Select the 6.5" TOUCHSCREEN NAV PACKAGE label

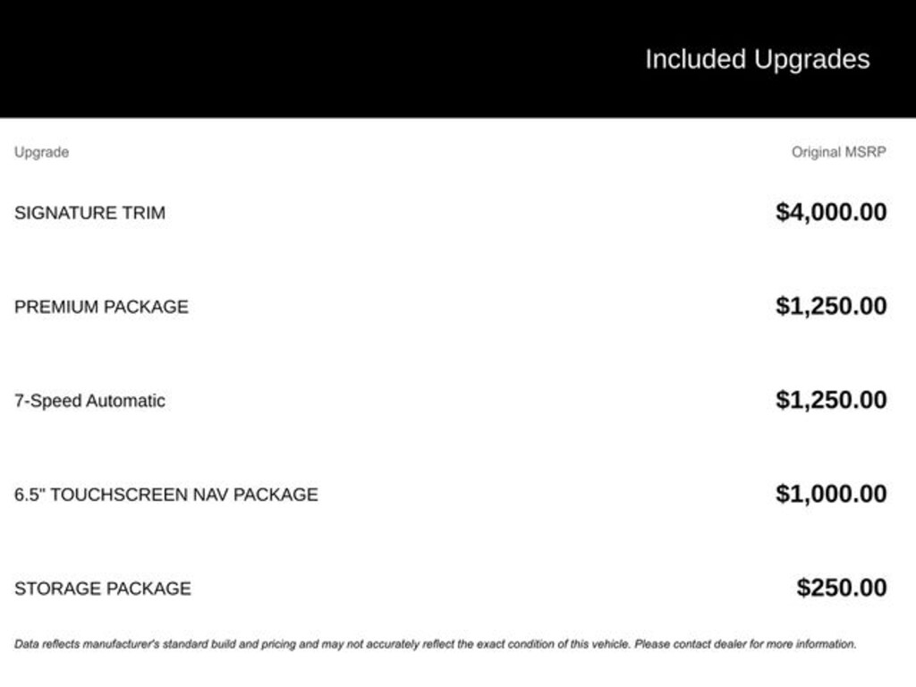(x=165, y=495)
